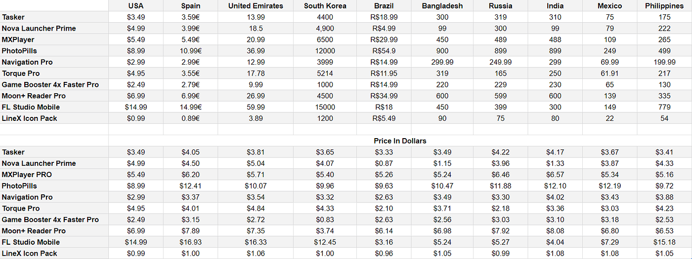Click the cell showing $12.45

click(x=325, y=242)
